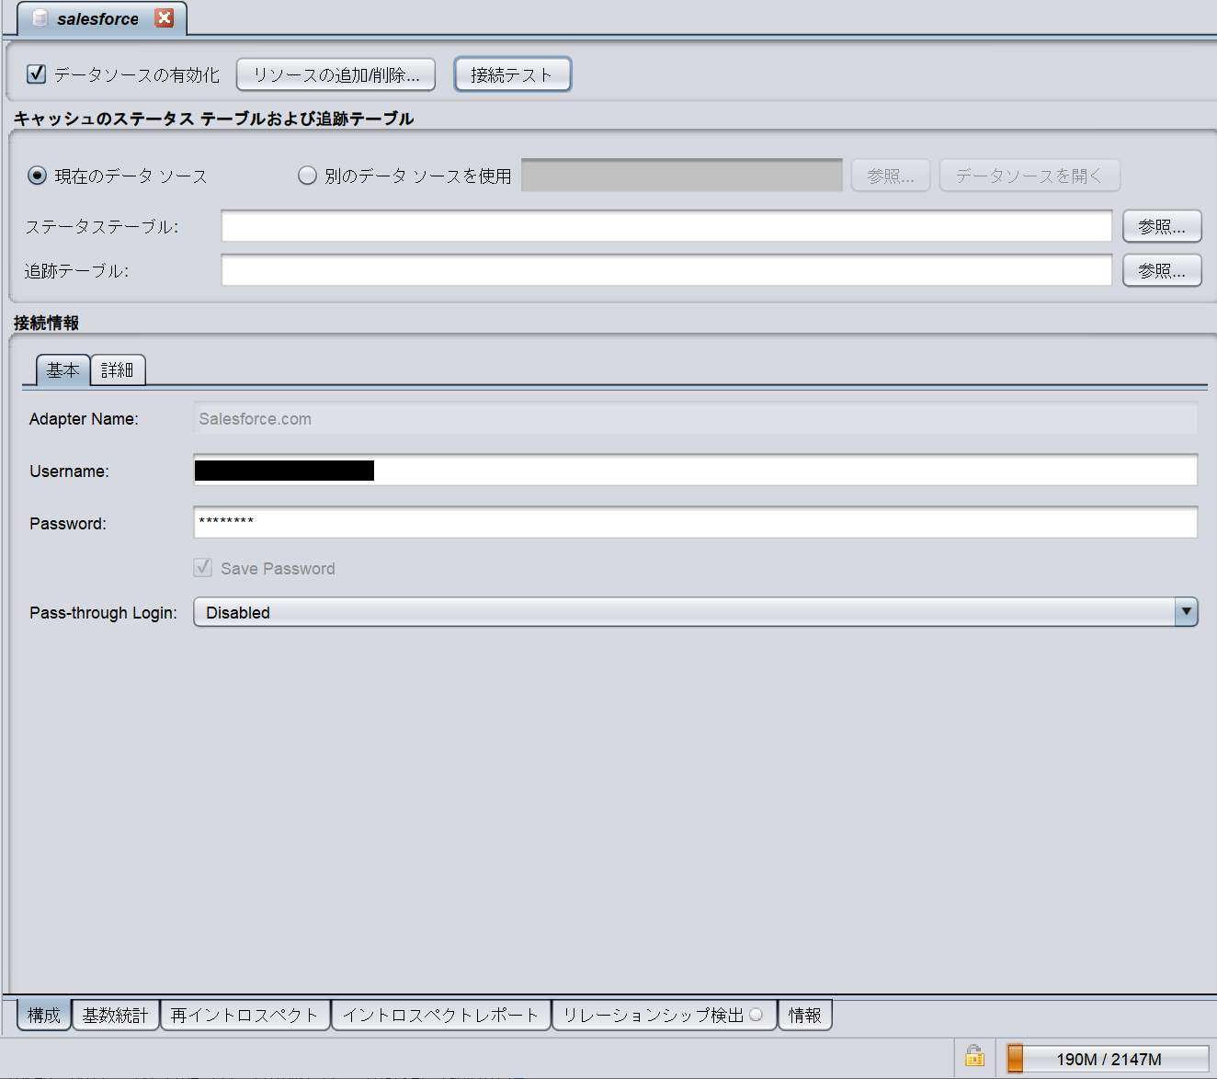Click the memory usage bar 190M / 2147M
This screenshot has height=1079, width=1217.
pos(1108,1059)
